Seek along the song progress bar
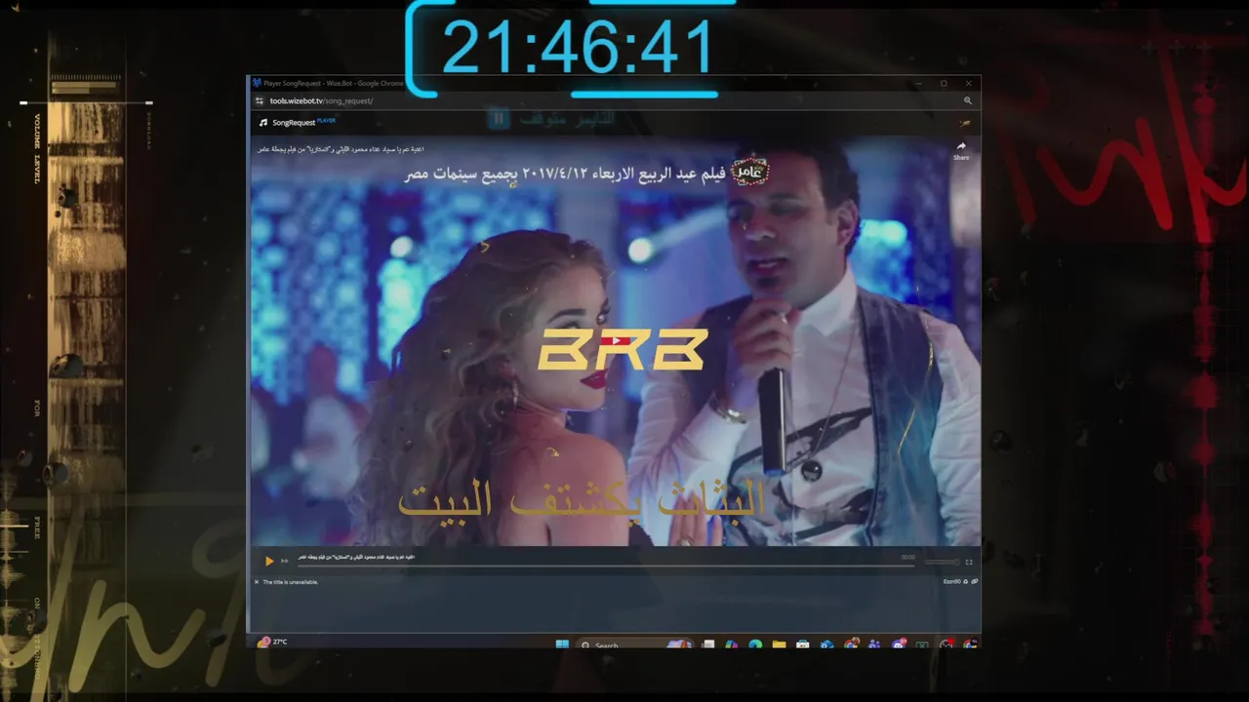1249x702 pixels. [x=606, y=565]
